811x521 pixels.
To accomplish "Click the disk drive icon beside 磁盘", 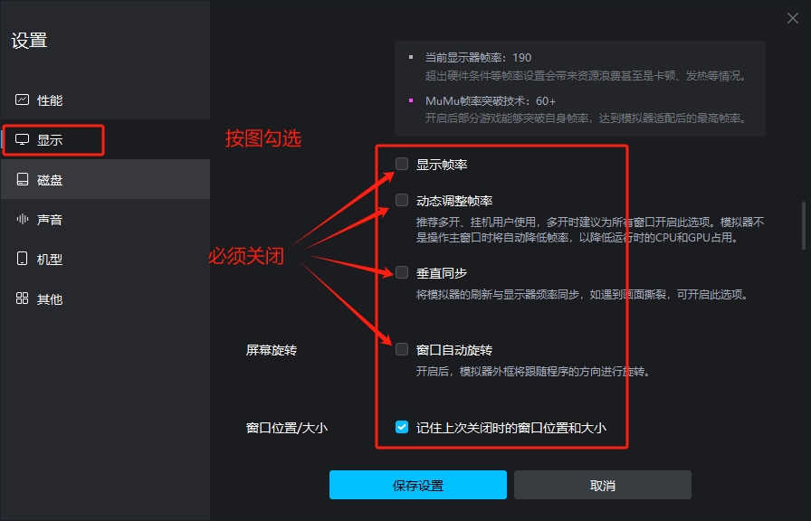I will click(x=23, y=180).
